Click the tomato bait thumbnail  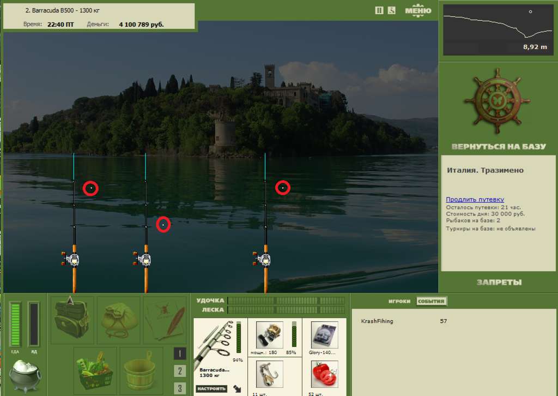[324, 374]
